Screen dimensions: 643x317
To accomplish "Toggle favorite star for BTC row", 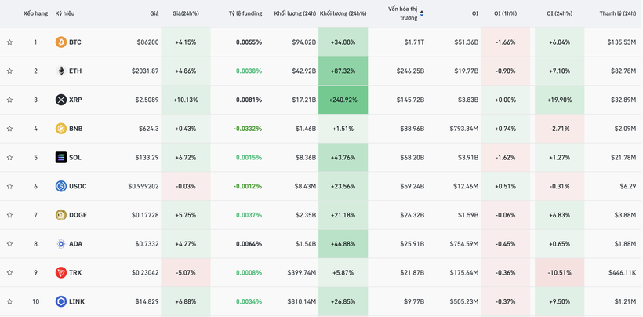I will pos(10,42).
